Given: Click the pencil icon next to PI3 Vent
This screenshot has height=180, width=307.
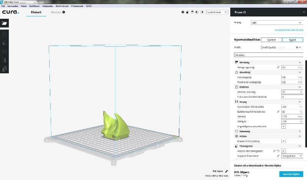Looking at the screenshot, I should pyautogui.click(x=226, y=171).
